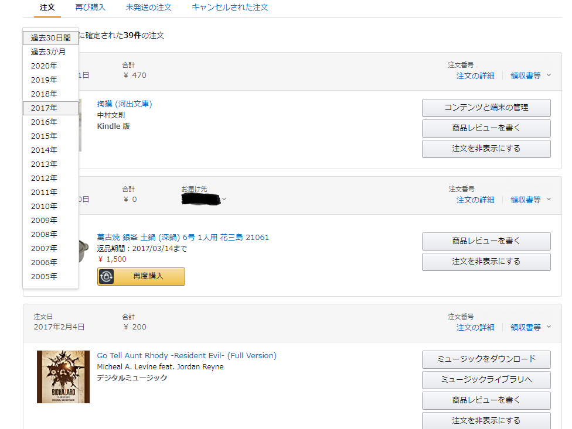Viewport: 572px width, 429px height.
Task: Select 2017年 in the period dropdown
Action: click(x=51, y=108)
